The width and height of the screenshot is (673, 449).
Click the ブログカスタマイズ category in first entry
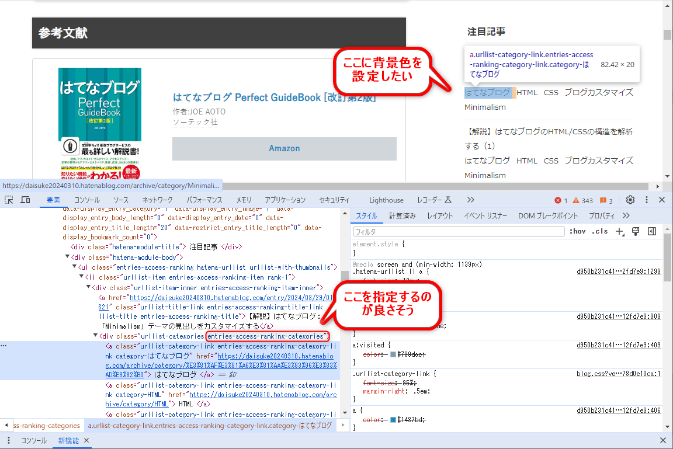coord(599,93)
